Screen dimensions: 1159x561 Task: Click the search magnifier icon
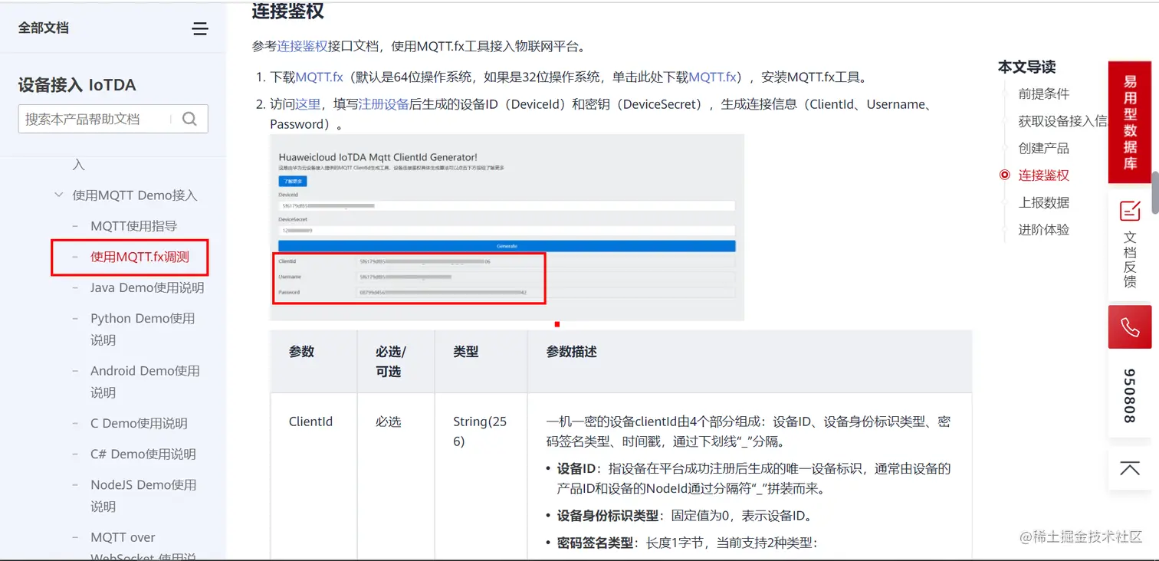189,119
